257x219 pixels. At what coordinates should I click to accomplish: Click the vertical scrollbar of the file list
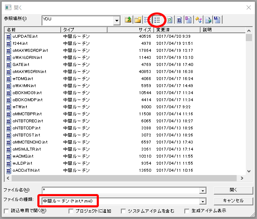(x=249, y=104)
